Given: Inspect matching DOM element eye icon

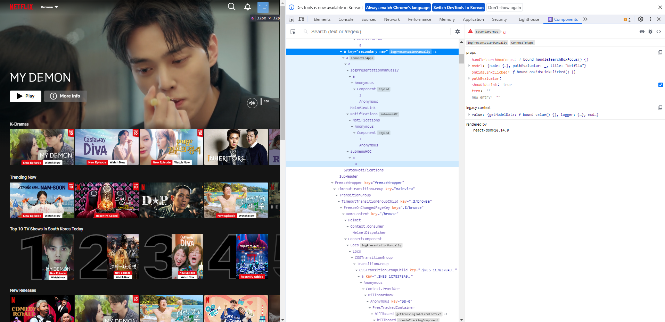Looking at the screenshot, I should [642, 32].
